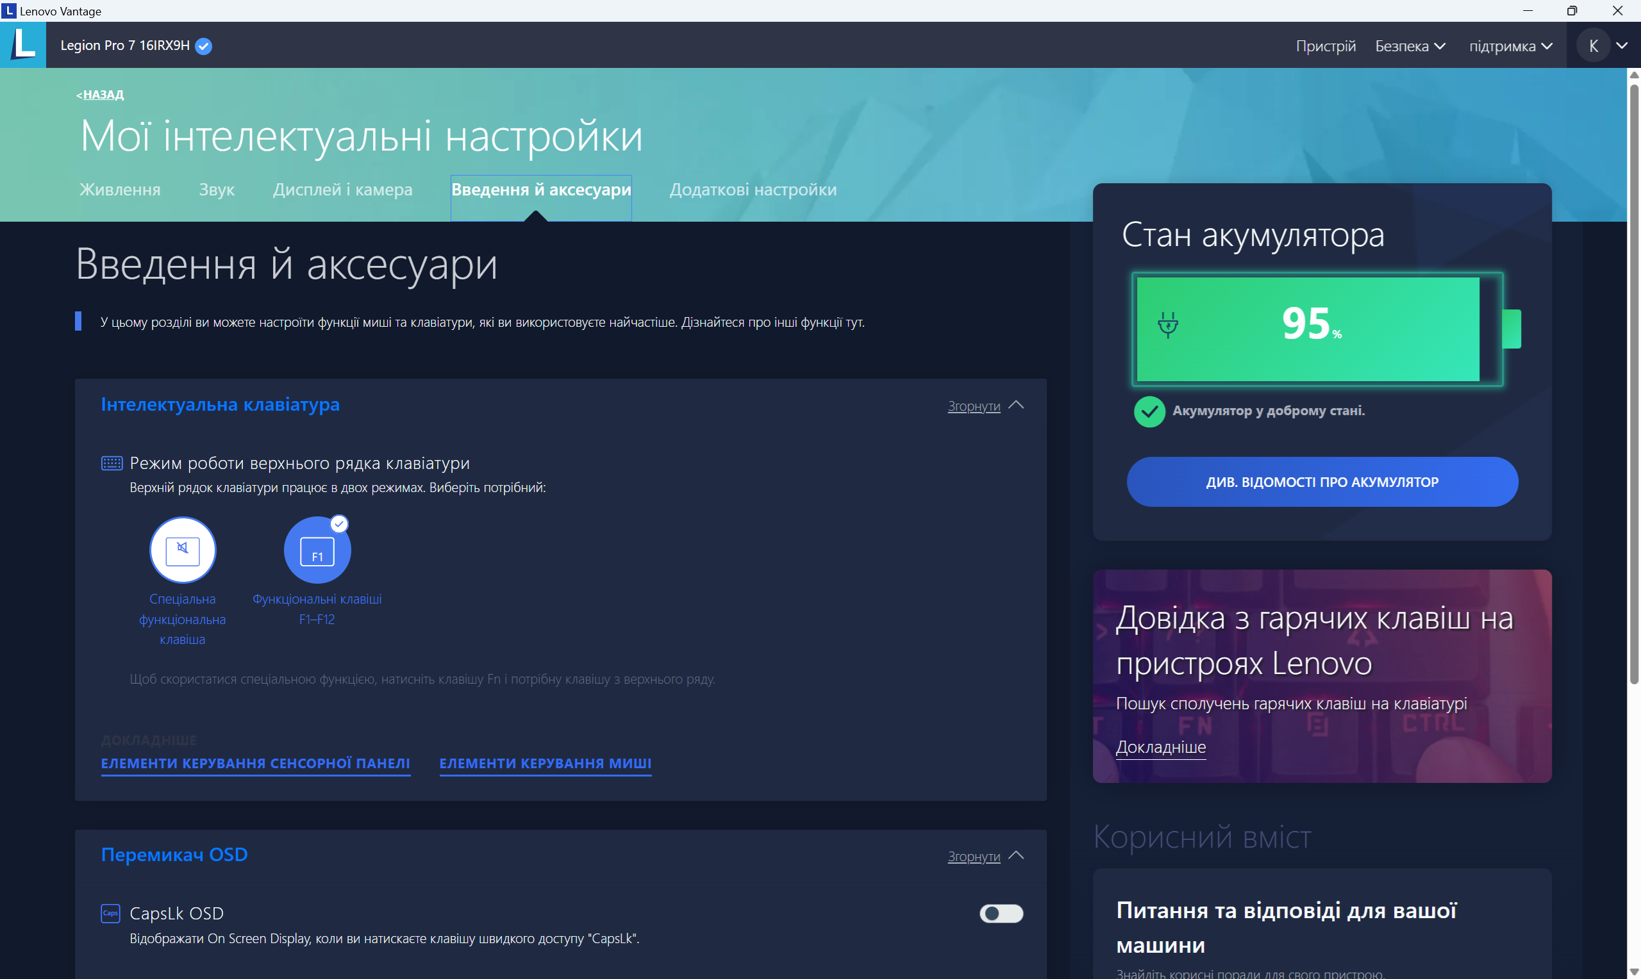Click the scrollbar up arrow
1641x979 pixels.
[1634, 74]
